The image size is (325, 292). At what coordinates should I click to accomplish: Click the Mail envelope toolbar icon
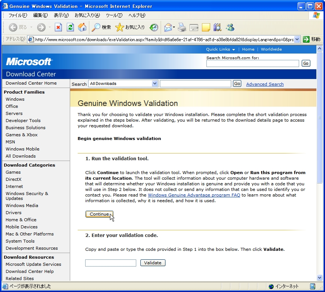[168, 27]
